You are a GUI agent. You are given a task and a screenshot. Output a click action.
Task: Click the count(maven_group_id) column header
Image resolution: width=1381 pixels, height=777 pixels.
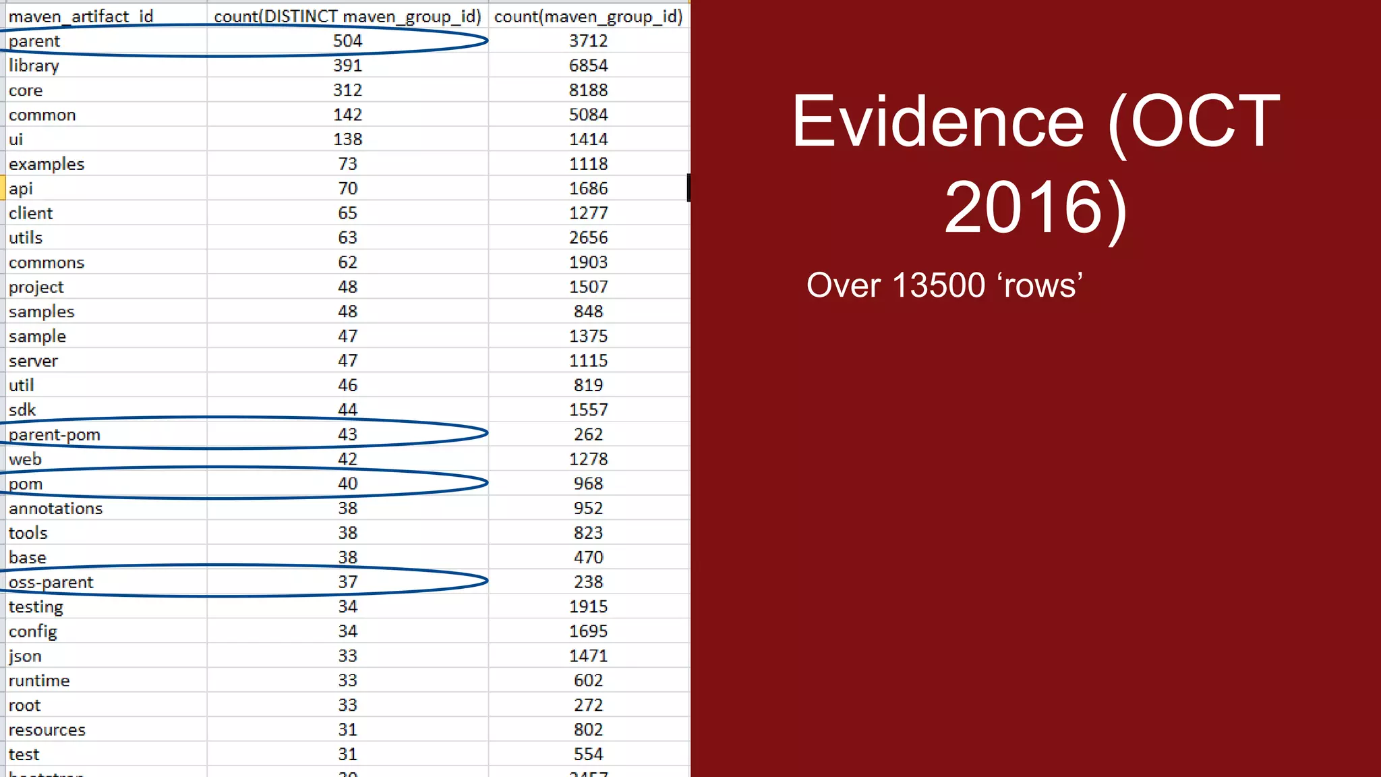pos(588,16)
